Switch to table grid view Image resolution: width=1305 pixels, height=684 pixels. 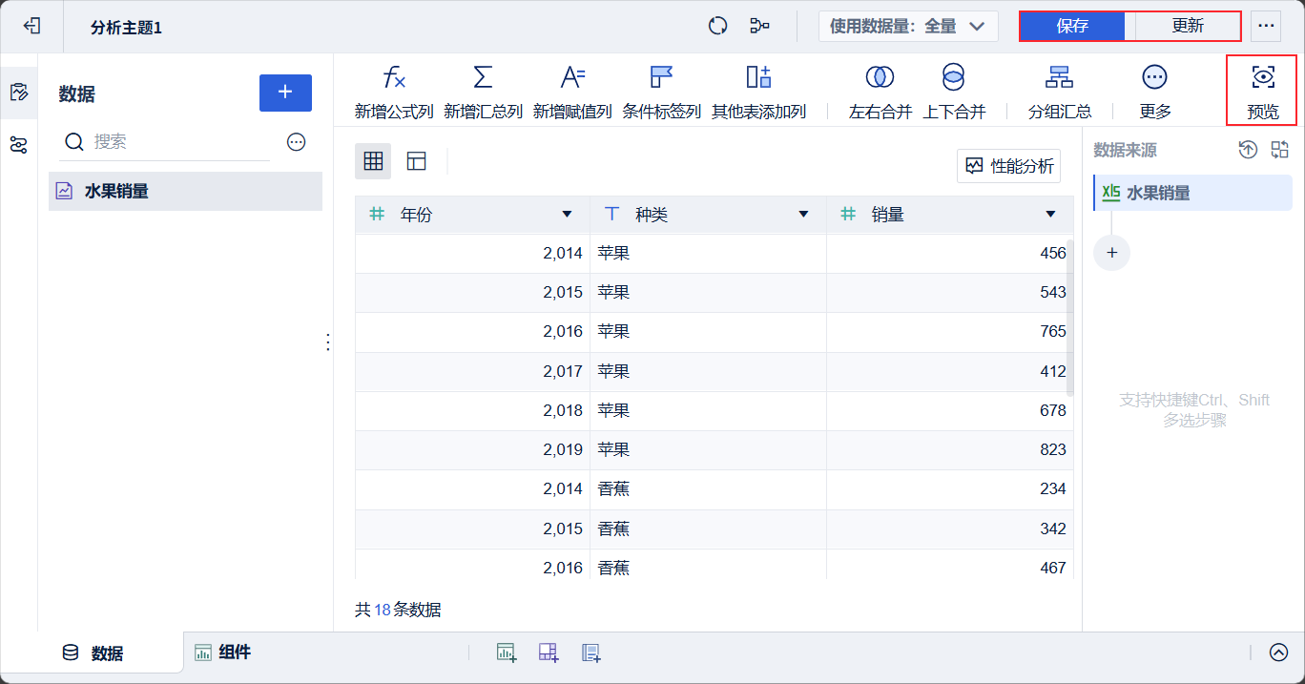(373, 161)
